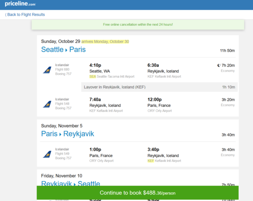Click the back chevron before Flight Results
This screenshot has width=253, height=201.
6,15
